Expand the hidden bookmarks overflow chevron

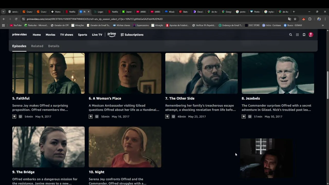coord(323,25)
